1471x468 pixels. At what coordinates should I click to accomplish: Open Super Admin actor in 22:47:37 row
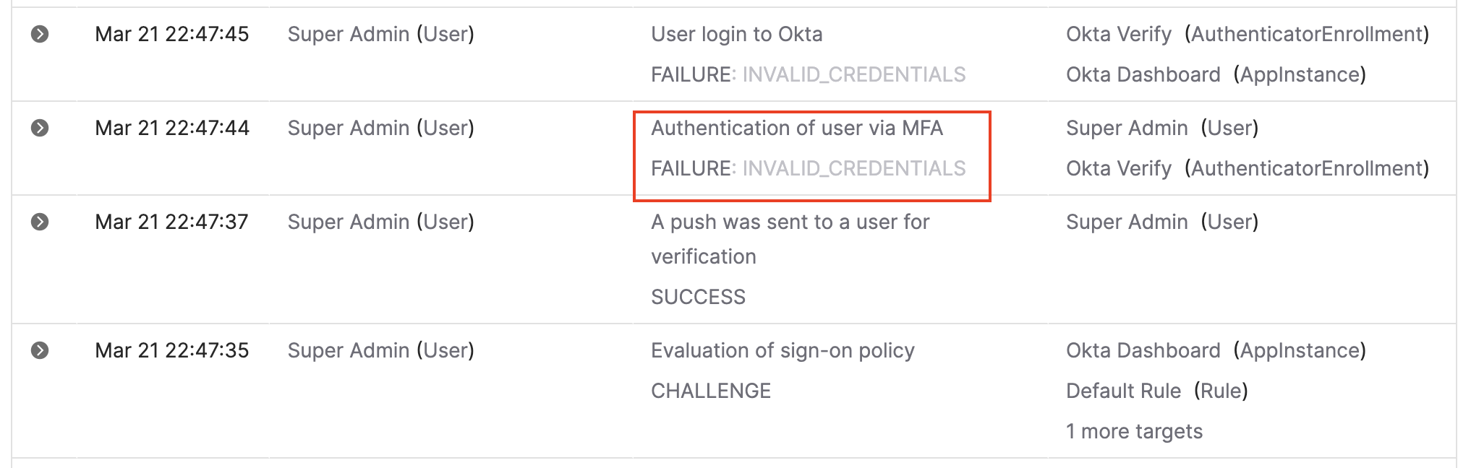point(380,222)
